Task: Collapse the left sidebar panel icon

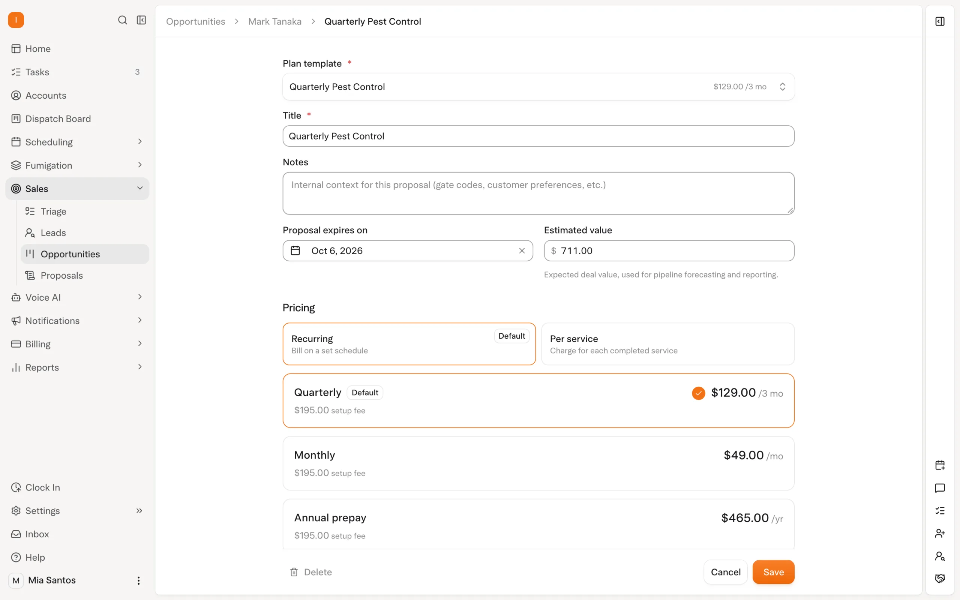Action: point(141,20)
